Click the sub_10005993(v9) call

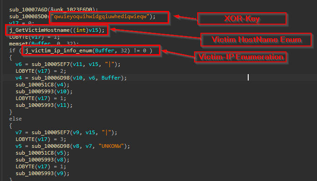coord(42,173)
